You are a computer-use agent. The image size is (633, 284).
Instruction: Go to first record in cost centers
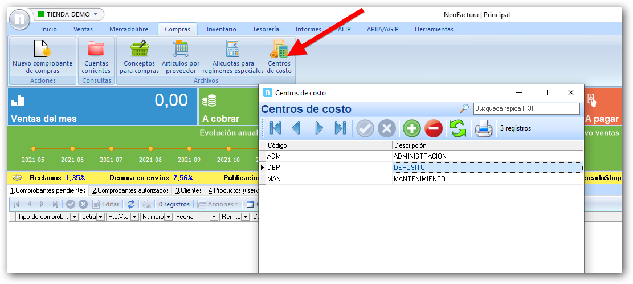click(275, 128)
